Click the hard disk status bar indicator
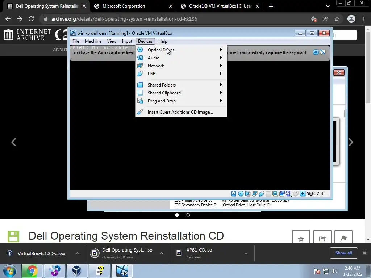371x278 pixels. pyautogui.click(x=234, y=194)
